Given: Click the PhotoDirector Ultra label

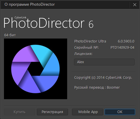Looking at the screenshot, I should coord(90,41).
